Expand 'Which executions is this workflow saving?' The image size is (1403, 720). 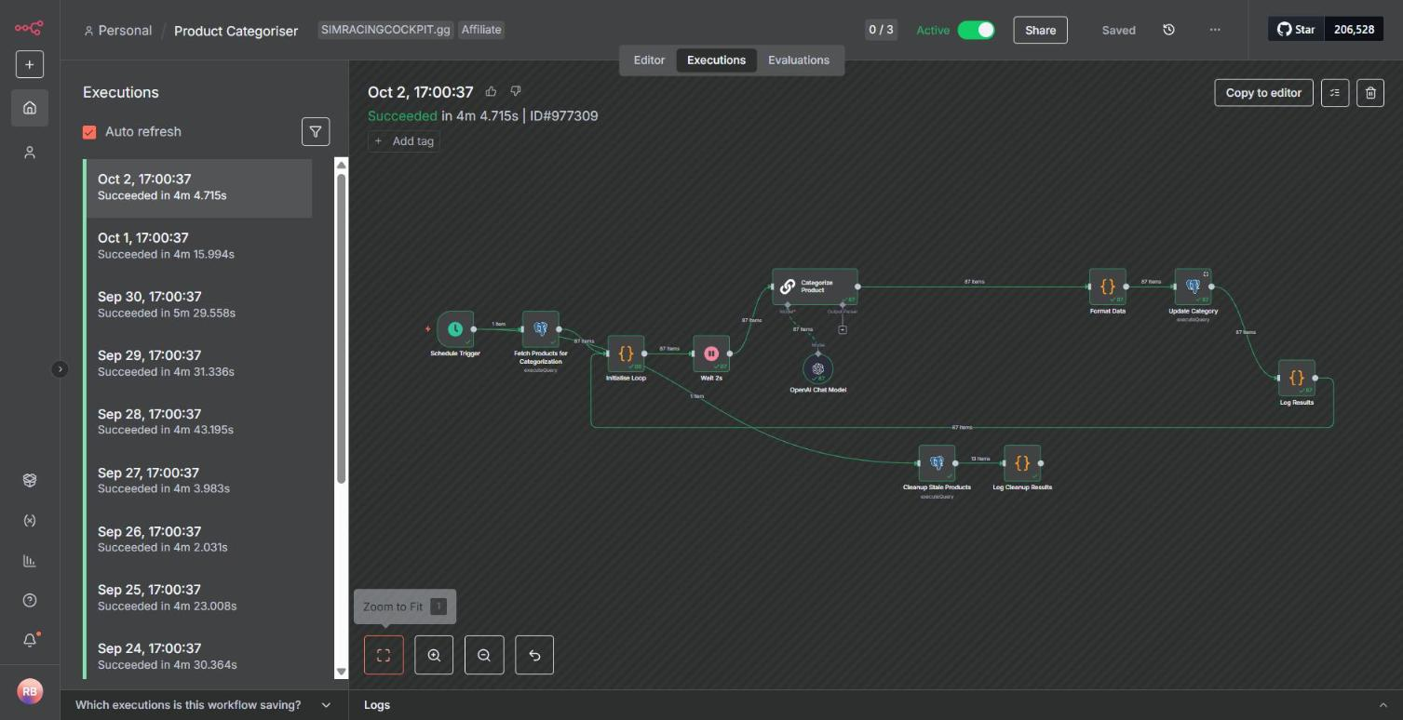click(203, 705)
